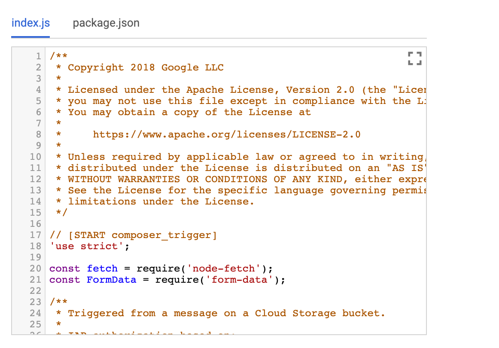
Task: Click the require call on line 20
Action: tap(155, 269)
